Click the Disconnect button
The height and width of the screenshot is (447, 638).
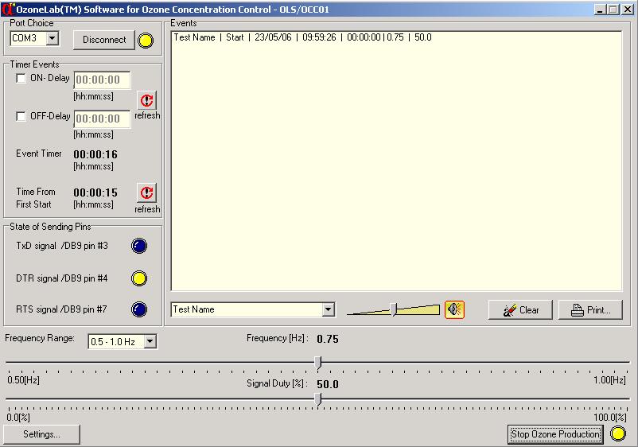coord(104,40)
